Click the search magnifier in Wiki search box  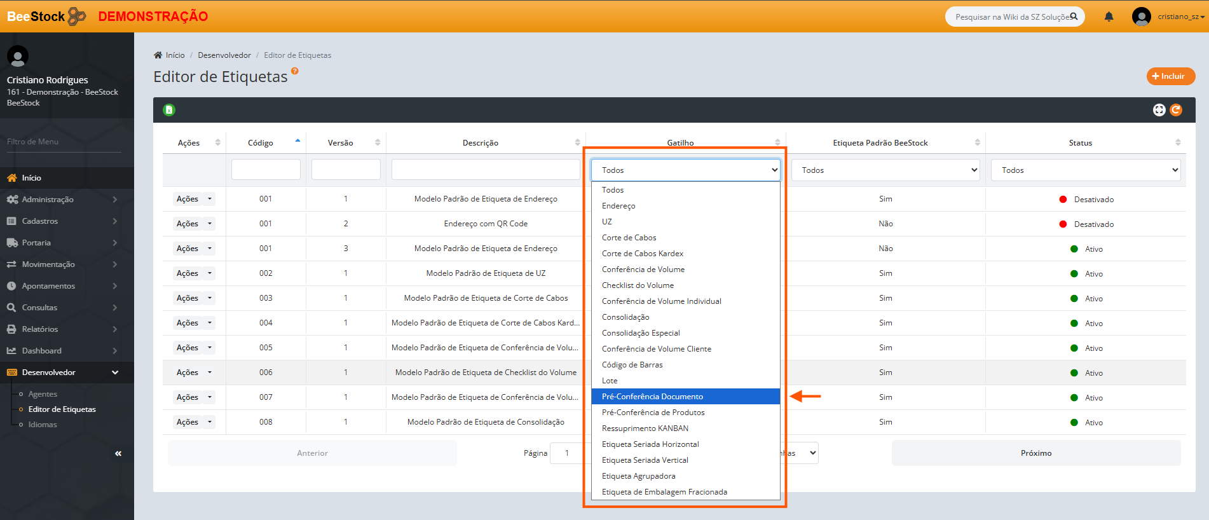pyautogui.click(x=1074, y=17)
